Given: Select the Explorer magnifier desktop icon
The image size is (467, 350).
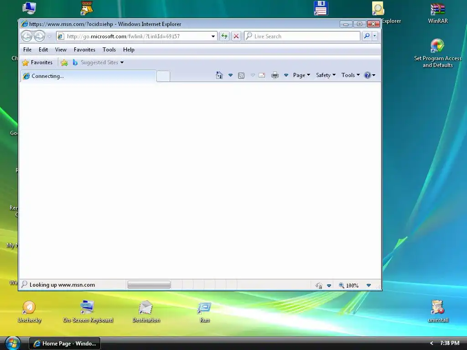Looking at the screenshot, I should click(378, 8).
